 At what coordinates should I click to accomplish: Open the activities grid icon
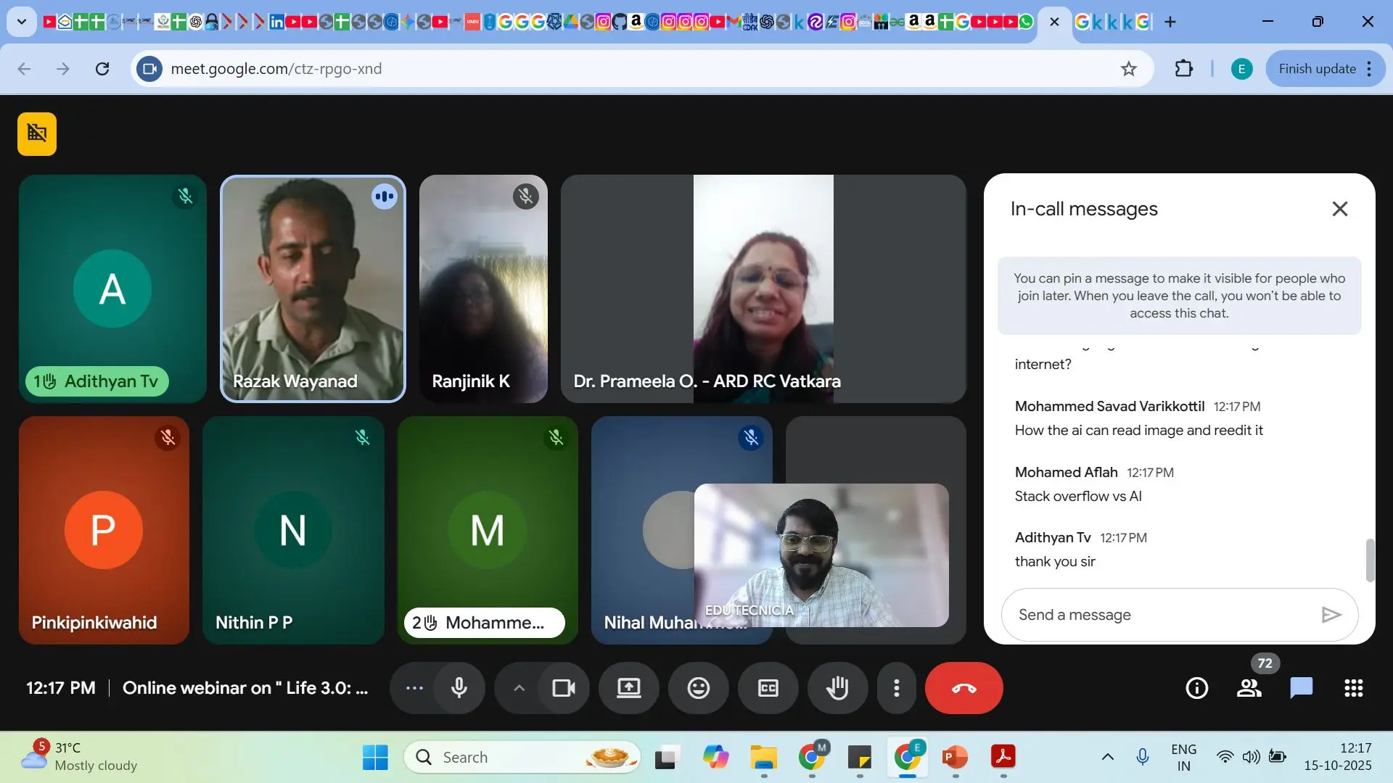[x=1353, y=688]
